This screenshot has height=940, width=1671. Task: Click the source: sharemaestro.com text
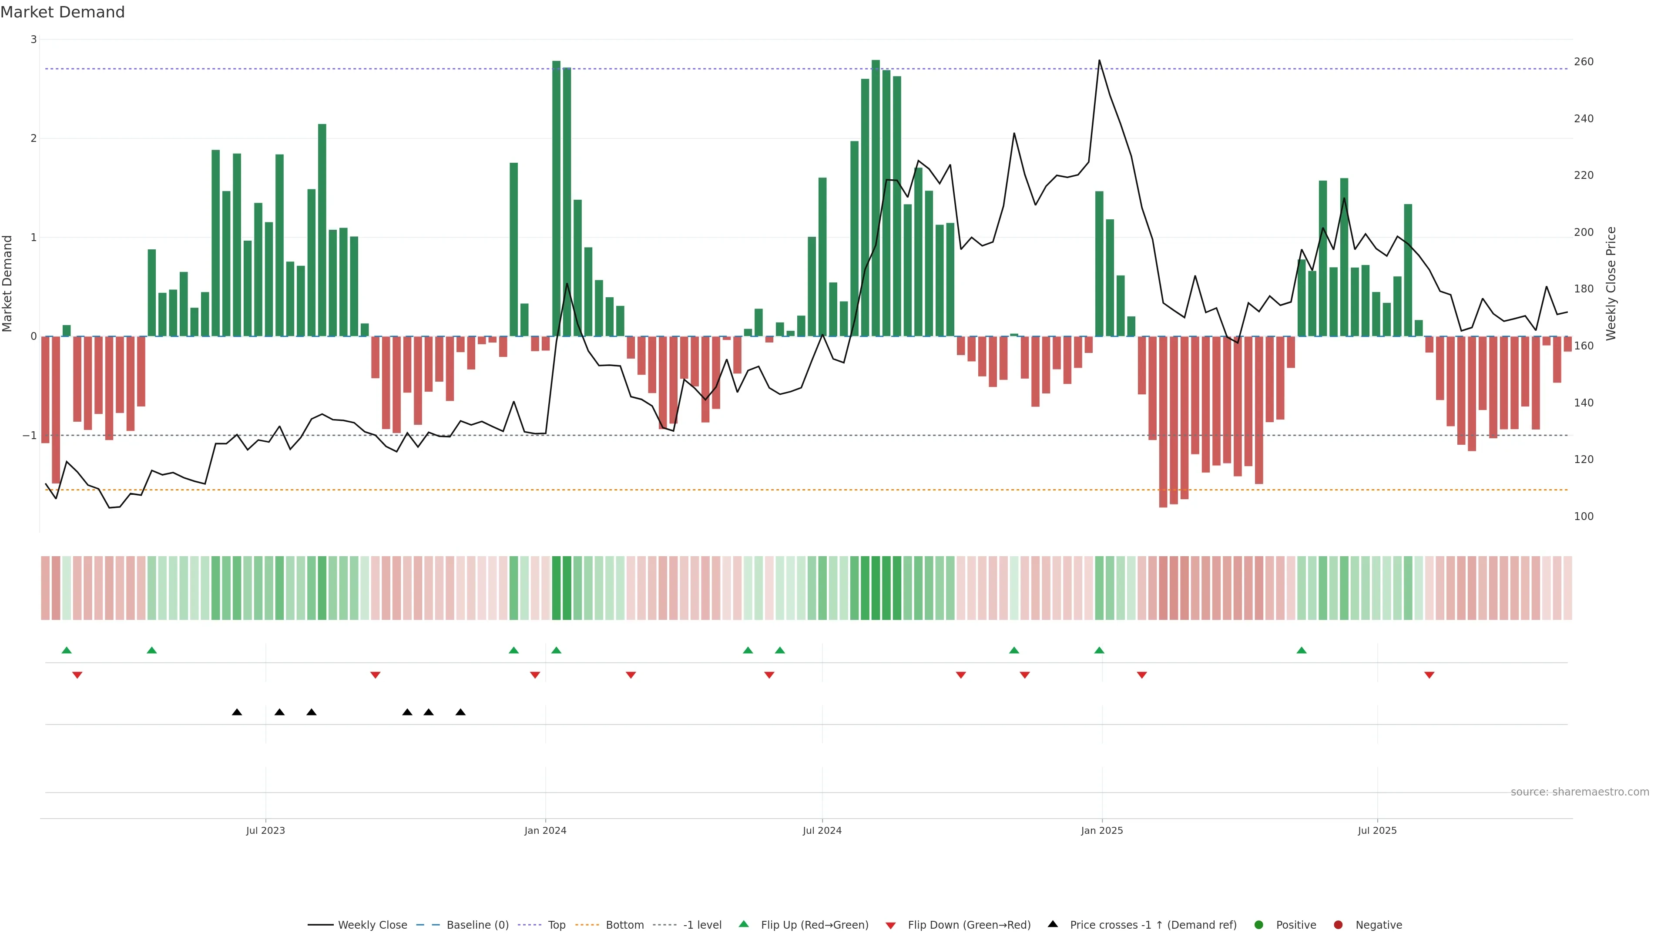(x=1580, y=792)
